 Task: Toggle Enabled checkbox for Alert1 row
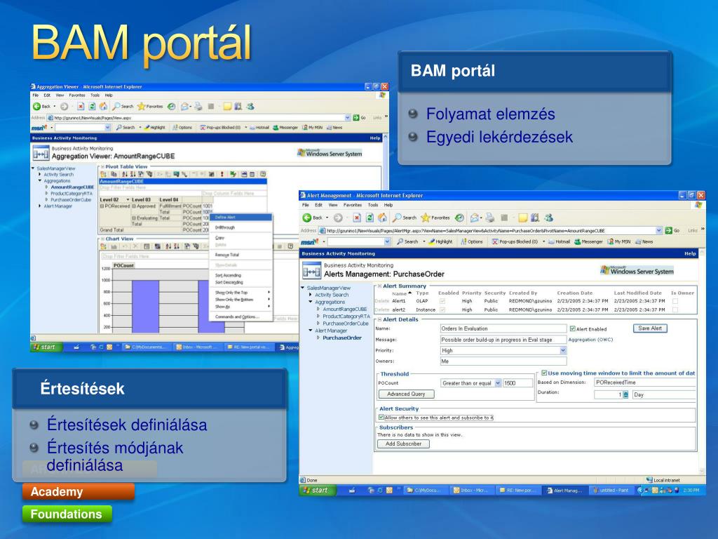pyautogui.click(x=442, y=301)
